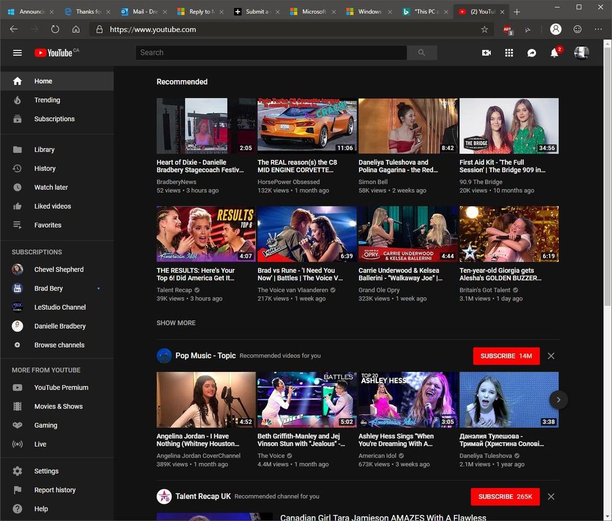The height and width of the screenshot is (521, 612).
Task: Click the Gaming icon in sidebar
Action: pos(17,425)
